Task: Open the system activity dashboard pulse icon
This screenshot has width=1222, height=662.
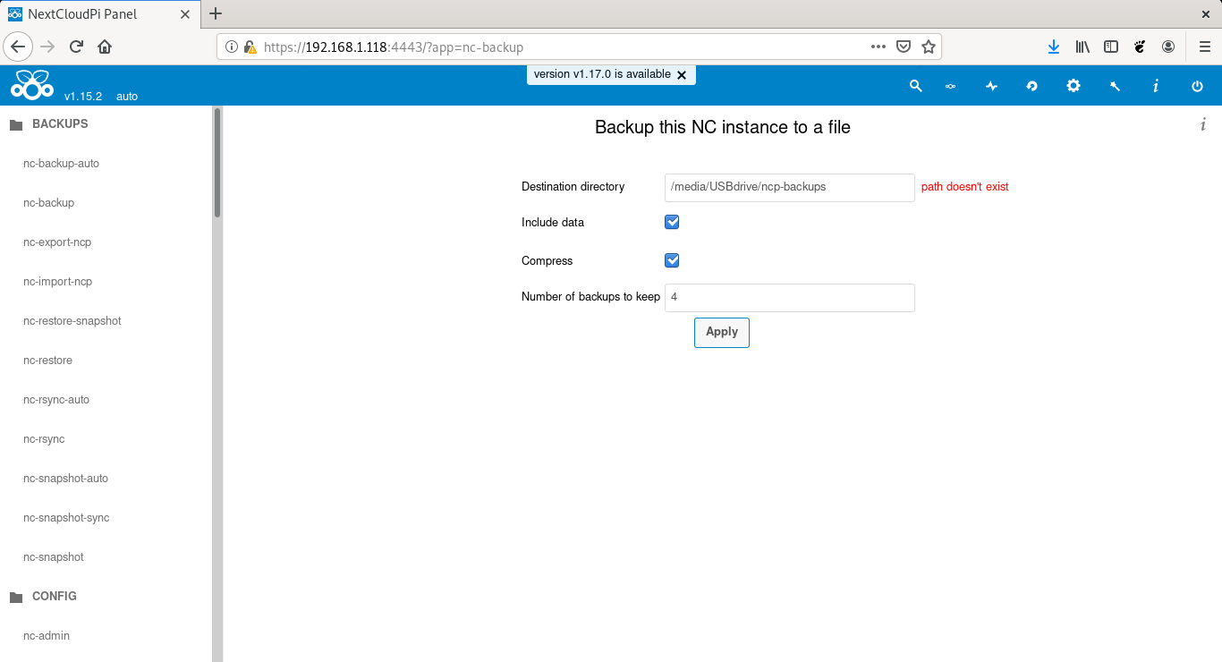Action: 991,86
